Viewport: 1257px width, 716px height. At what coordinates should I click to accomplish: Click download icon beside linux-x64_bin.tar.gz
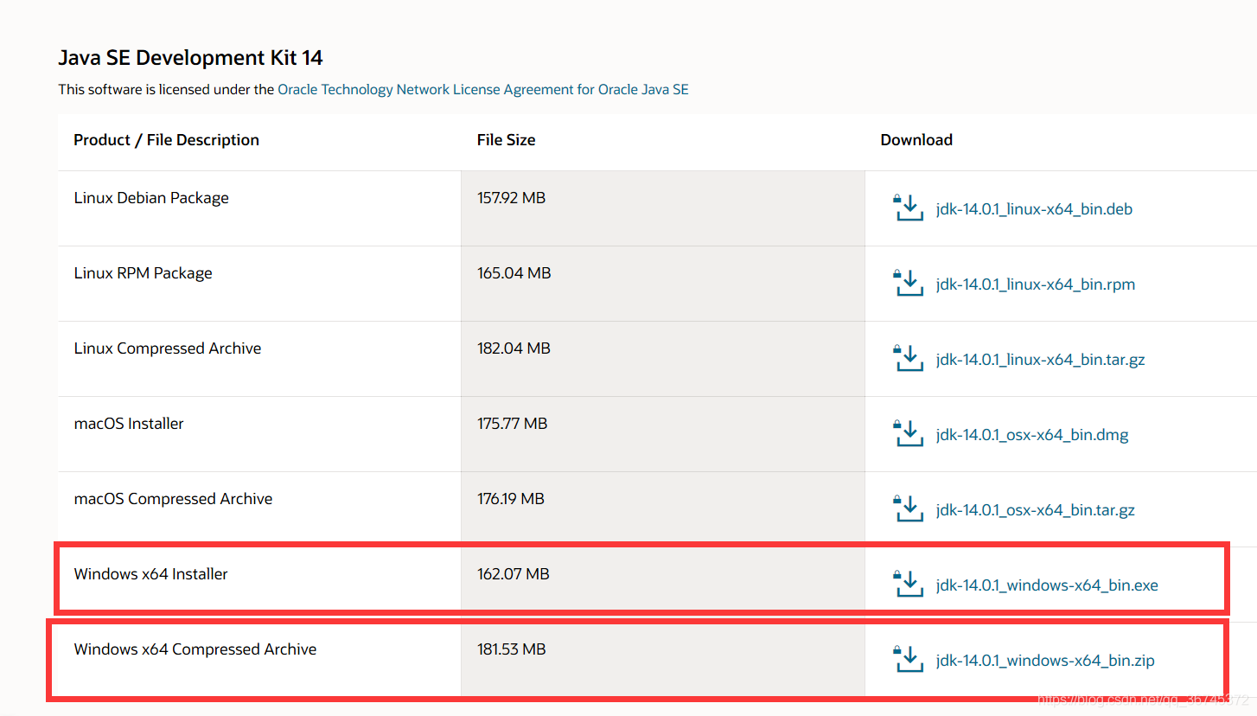(x=908, y=359)
